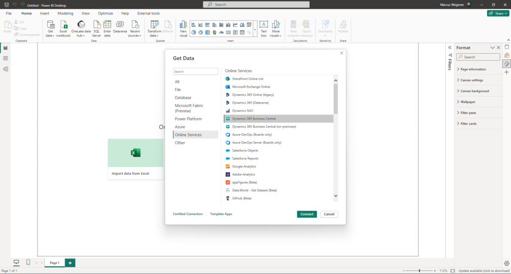Screen dimensions: 511x274
Task: Switch to Model view in left sidebar
Action: click(5, 69)
